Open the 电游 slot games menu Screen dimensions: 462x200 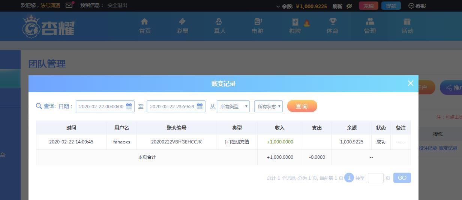click(258, 26)
